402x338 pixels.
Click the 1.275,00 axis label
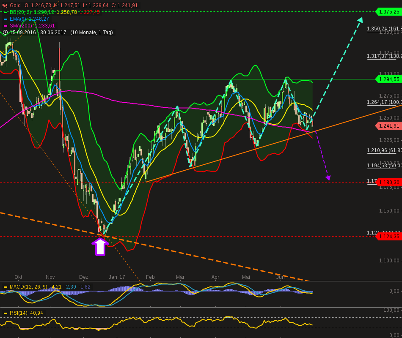[x=389, y=96]
